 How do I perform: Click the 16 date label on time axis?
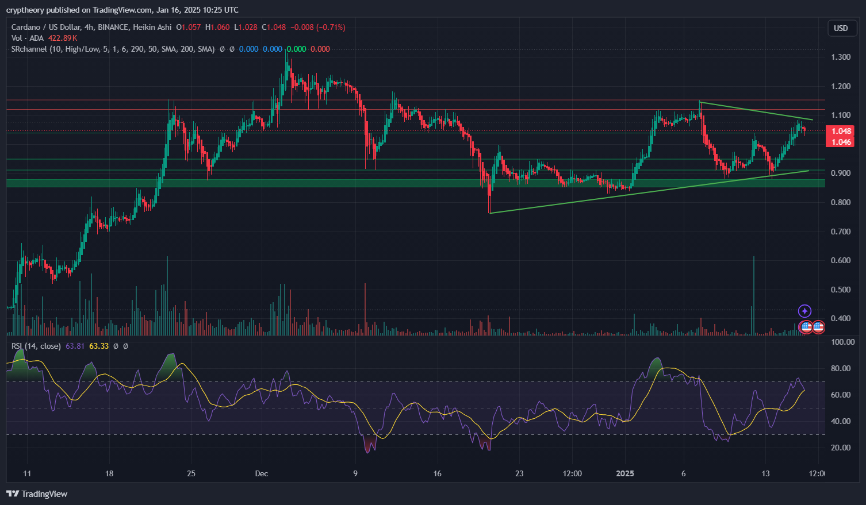pos(438,474)
